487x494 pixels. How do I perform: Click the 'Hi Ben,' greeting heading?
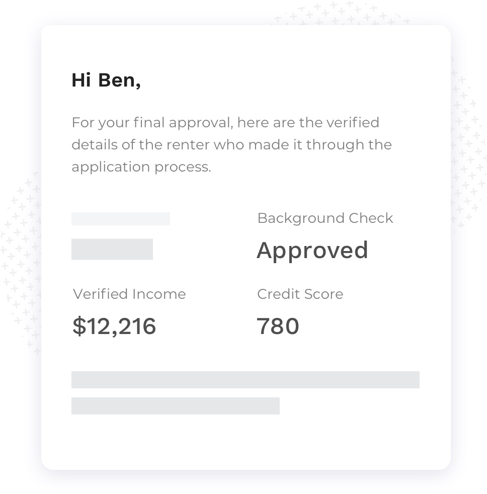(106, 80)
